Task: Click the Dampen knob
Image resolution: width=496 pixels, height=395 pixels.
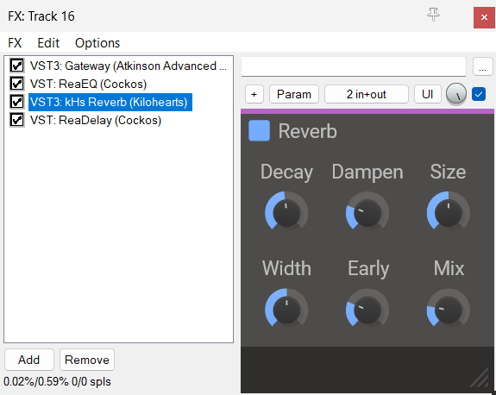Action: tap(367, 212)
